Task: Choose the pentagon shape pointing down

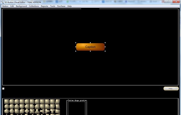Action: (22, 107)
